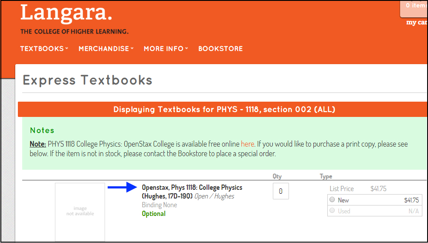Open the my cart link
428x243 pixels.
pyautogui.click(x=417, y=22)
